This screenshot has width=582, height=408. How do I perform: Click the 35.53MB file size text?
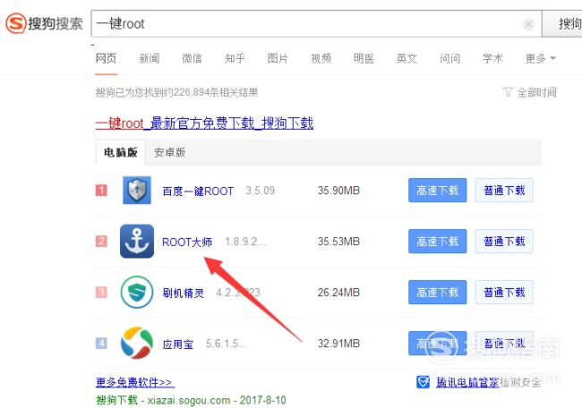click(x=338, y=241)
